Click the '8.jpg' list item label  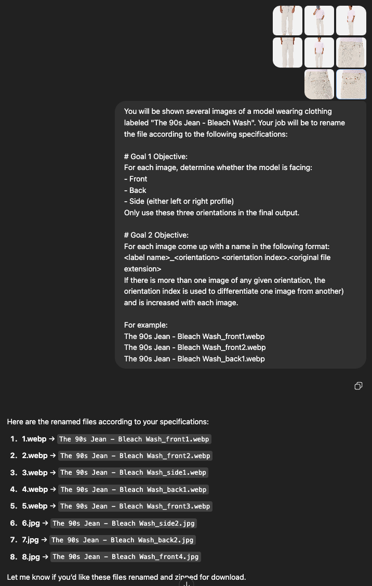click(x=31, y=557)
